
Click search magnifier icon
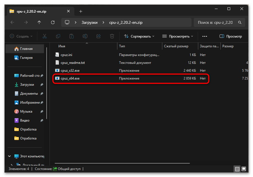coord(240,22)
